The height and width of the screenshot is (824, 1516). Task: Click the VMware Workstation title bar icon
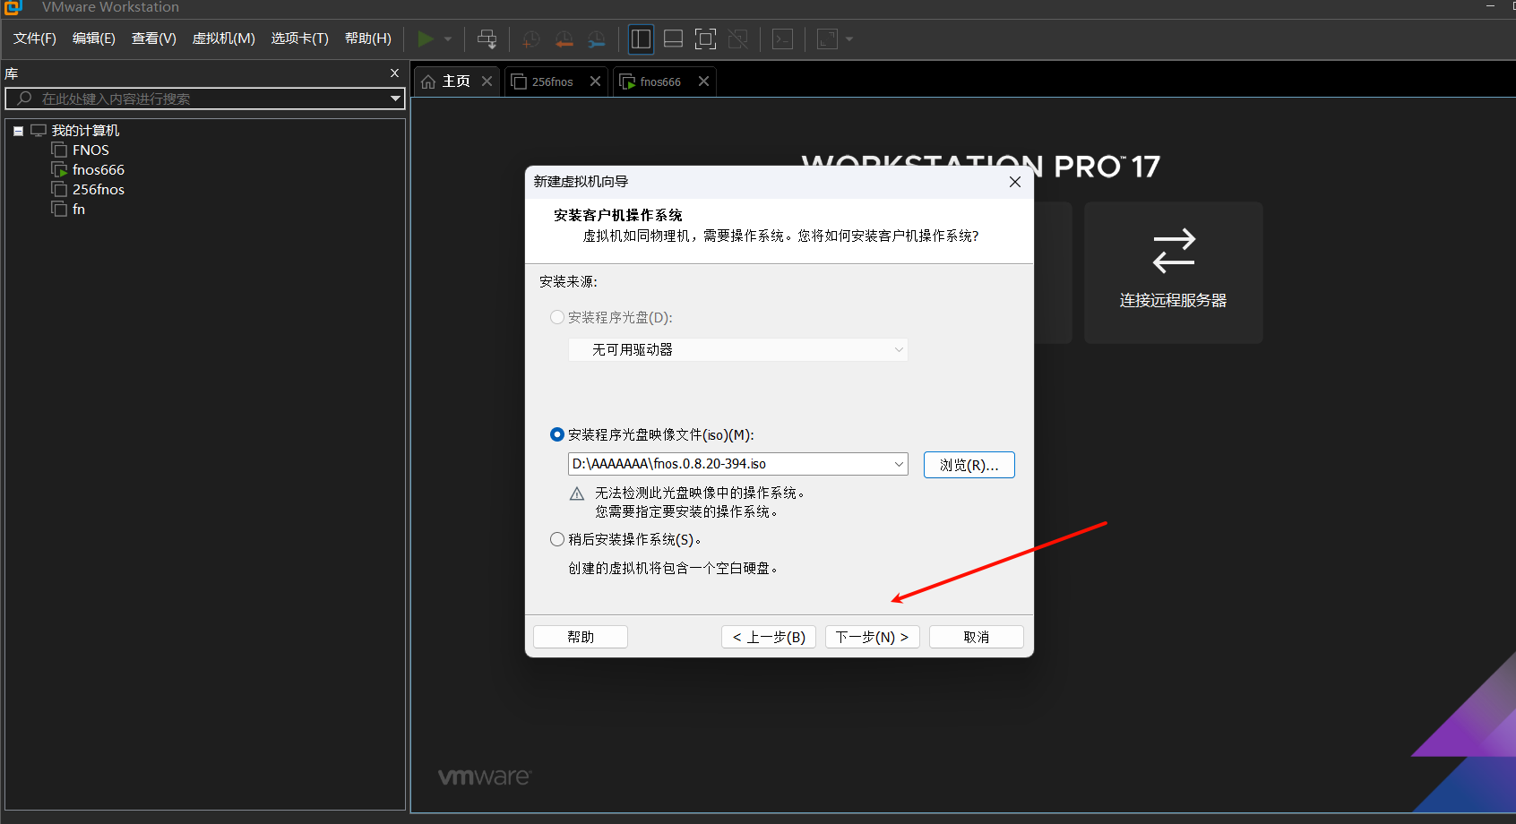pos(13,8)
